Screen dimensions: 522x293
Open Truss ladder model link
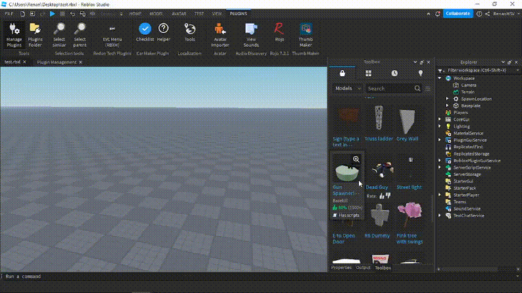[378, 139]
